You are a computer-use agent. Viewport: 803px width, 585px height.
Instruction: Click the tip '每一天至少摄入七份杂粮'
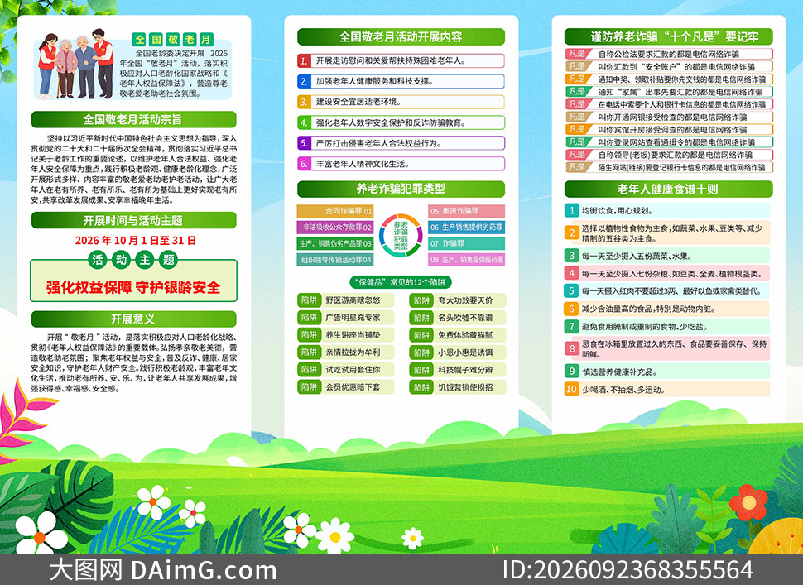coord(666,273)
